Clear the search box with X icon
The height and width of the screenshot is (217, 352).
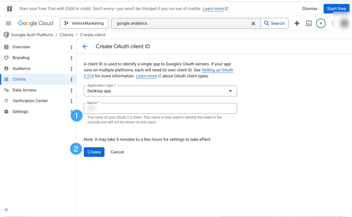pyautogui.click(x=253, y=23)
